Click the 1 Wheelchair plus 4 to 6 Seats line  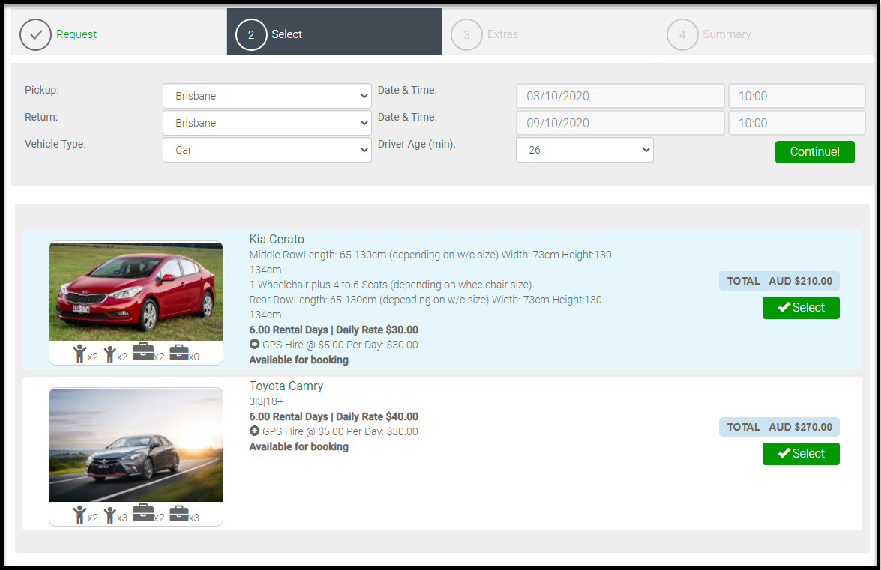(x=391, y=285)
